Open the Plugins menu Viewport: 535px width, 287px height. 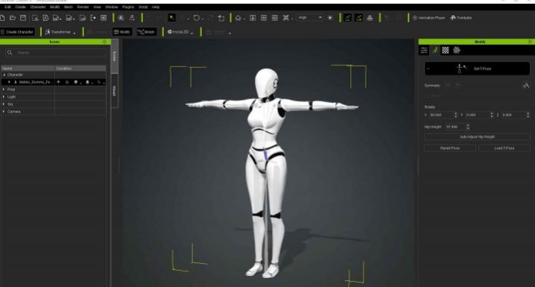pyautogui.click(x=128, y=7)
